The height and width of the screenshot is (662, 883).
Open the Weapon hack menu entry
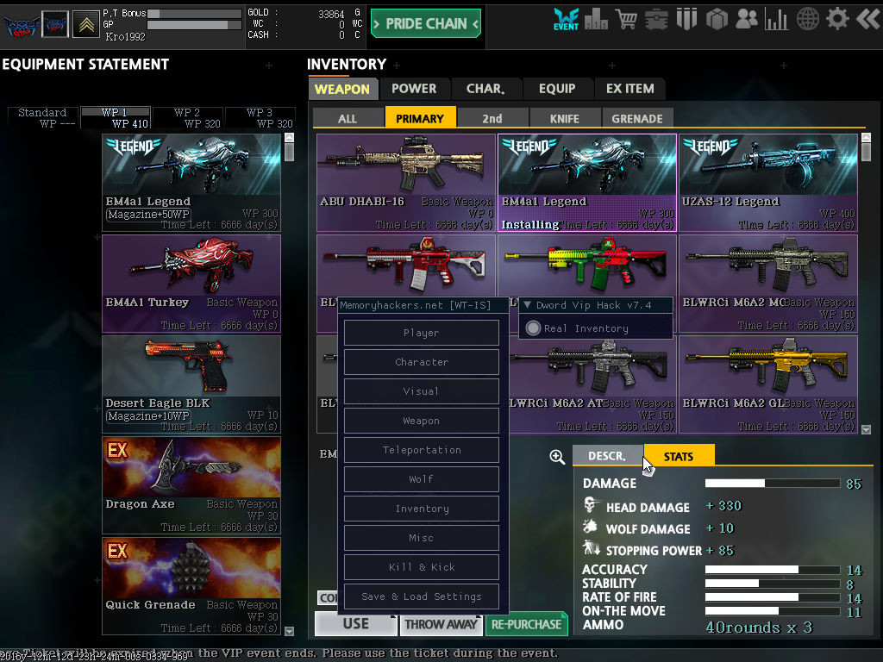421,421
